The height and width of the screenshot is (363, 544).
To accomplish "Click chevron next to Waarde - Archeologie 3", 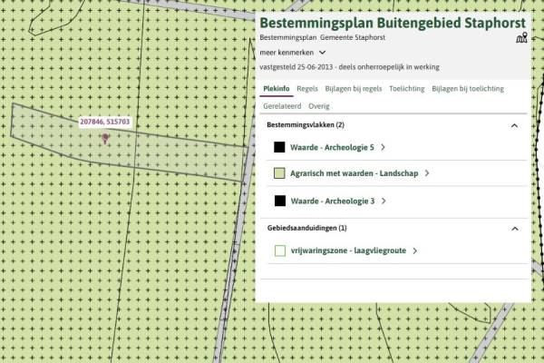I will [384, 201].
